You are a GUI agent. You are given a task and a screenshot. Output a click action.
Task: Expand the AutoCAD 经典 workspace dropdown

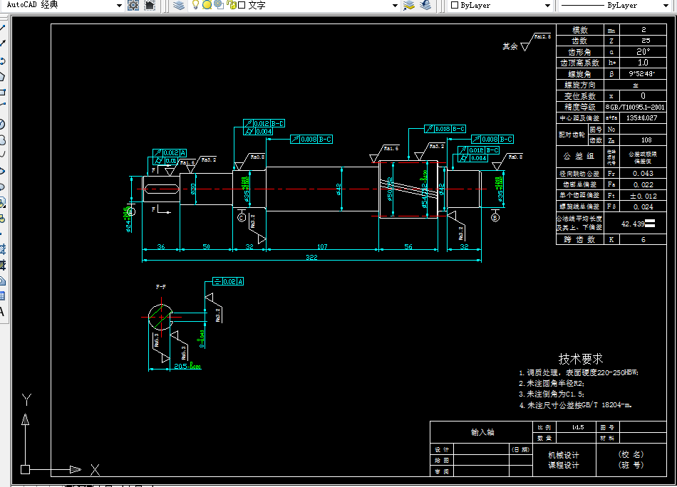(x=119, y=6)
